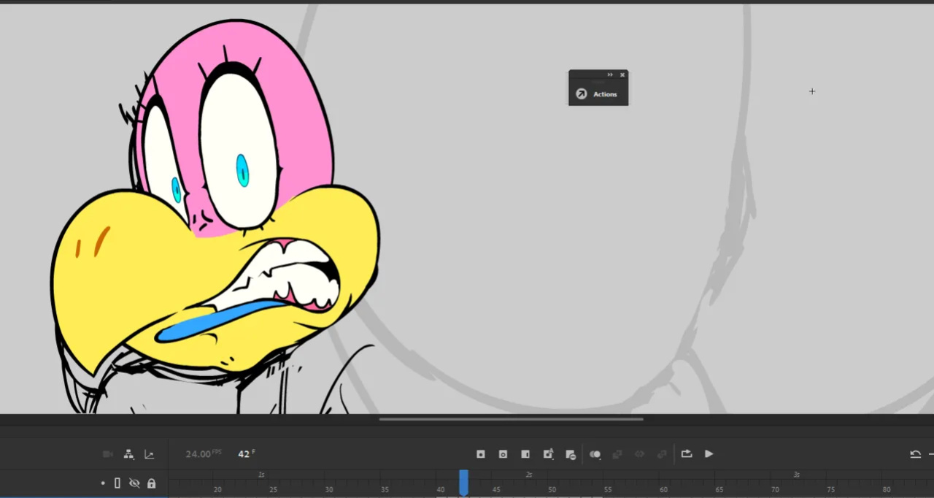
Task: Toggle loop playback
Action: pyautogui.click(x=687, y=454)
